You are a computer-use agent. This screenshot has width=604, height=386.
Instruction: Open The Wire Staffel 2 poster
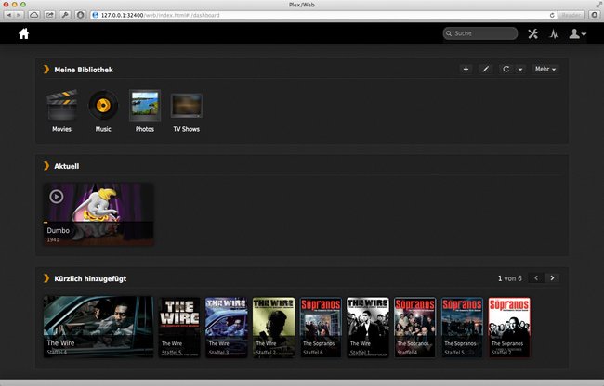click(273, 328)
